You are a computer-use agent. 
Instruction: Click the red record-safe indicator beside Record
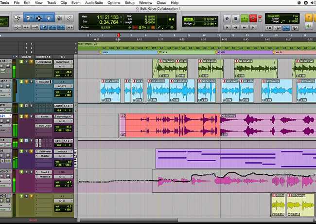(x=260, y=17)
